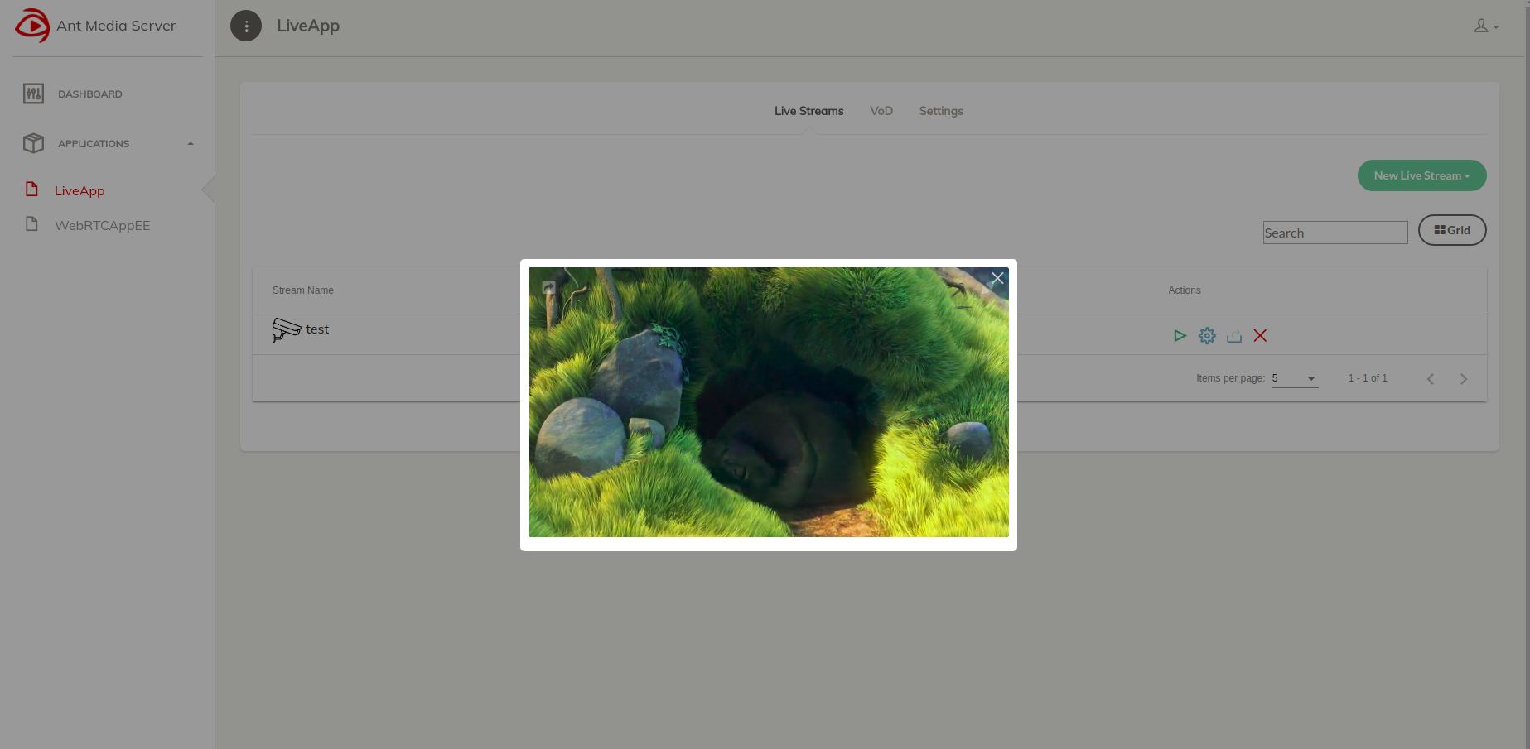1530x749 pixels.
Task: Click the '1 - 1 of 1' page range
Action: tap(1368, 378)
